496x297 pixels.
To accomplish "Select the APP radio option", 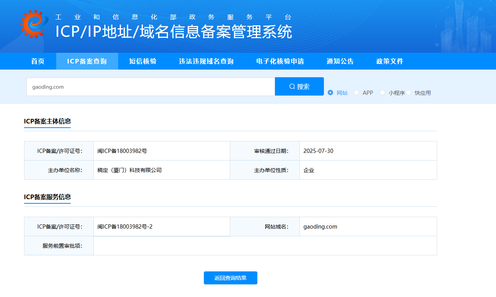I will point(363,93).
